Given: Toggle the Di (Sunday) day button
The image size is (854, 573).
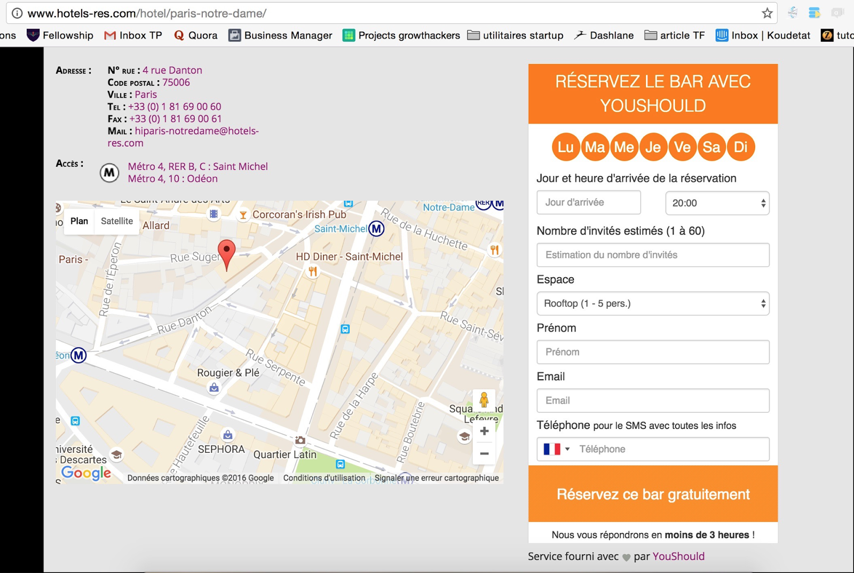Looking at the screenshot, I should [x=741, y=147].
